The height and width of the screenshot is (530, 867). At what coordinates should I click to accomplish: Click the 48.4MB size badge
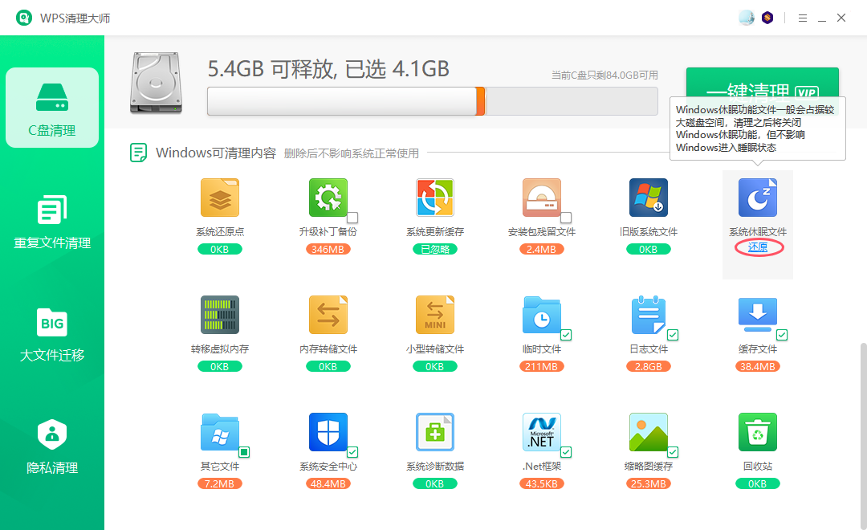[328, 484]
